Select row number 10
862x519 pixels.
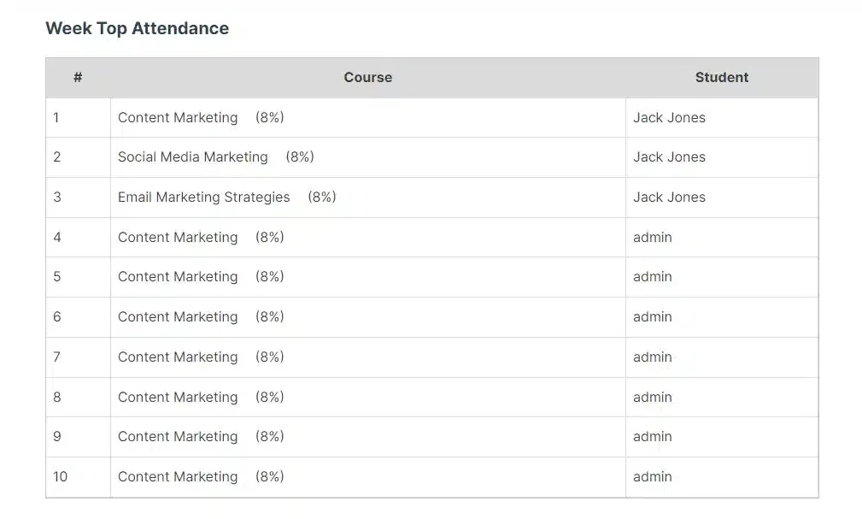60,476
